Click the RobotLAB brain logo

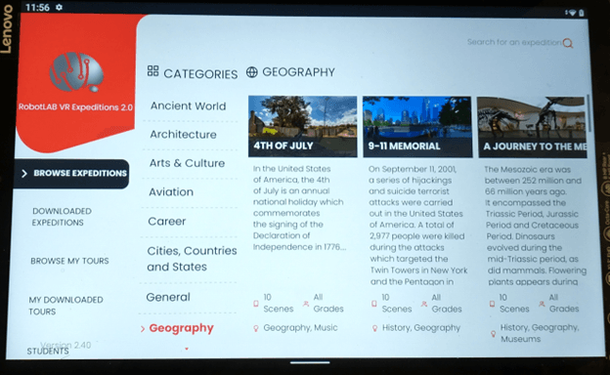[x=76, y=72]
